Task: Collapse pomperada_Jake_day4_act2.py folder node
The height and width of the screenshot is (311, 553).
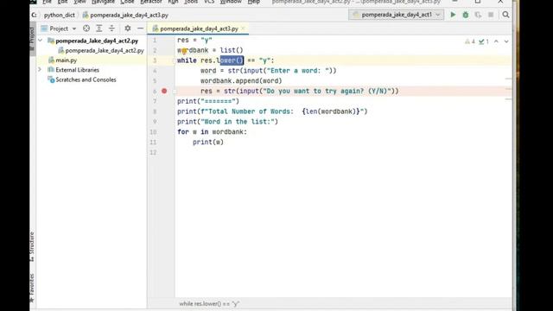Action: click(x=41, y=41)
